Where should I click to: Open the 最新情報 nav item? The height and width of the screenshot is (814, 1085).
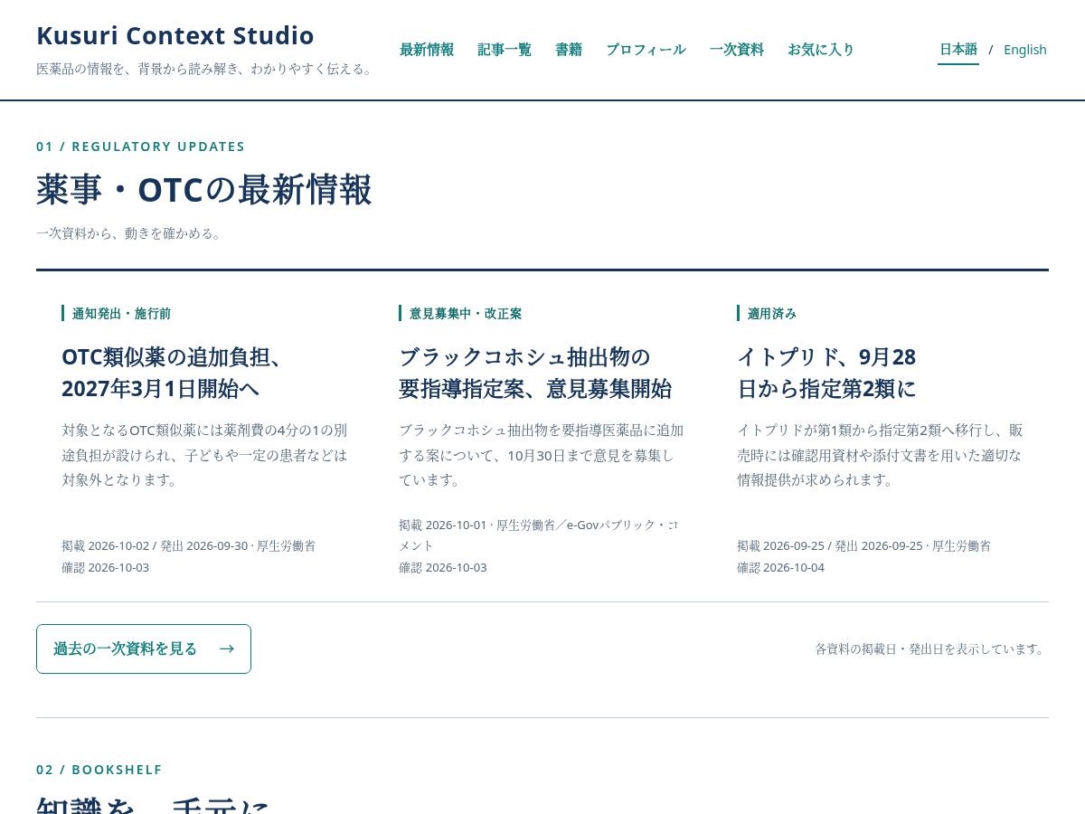click(x=427, y=50)
